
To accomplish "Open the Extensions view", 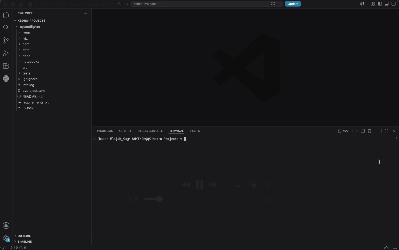I will [x=6, y=66].
